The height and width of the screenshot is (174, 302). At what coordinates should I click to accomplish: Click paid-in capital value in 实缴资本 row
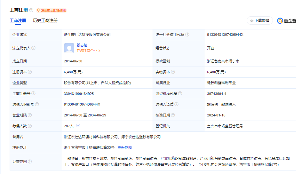tap(216, 72)
